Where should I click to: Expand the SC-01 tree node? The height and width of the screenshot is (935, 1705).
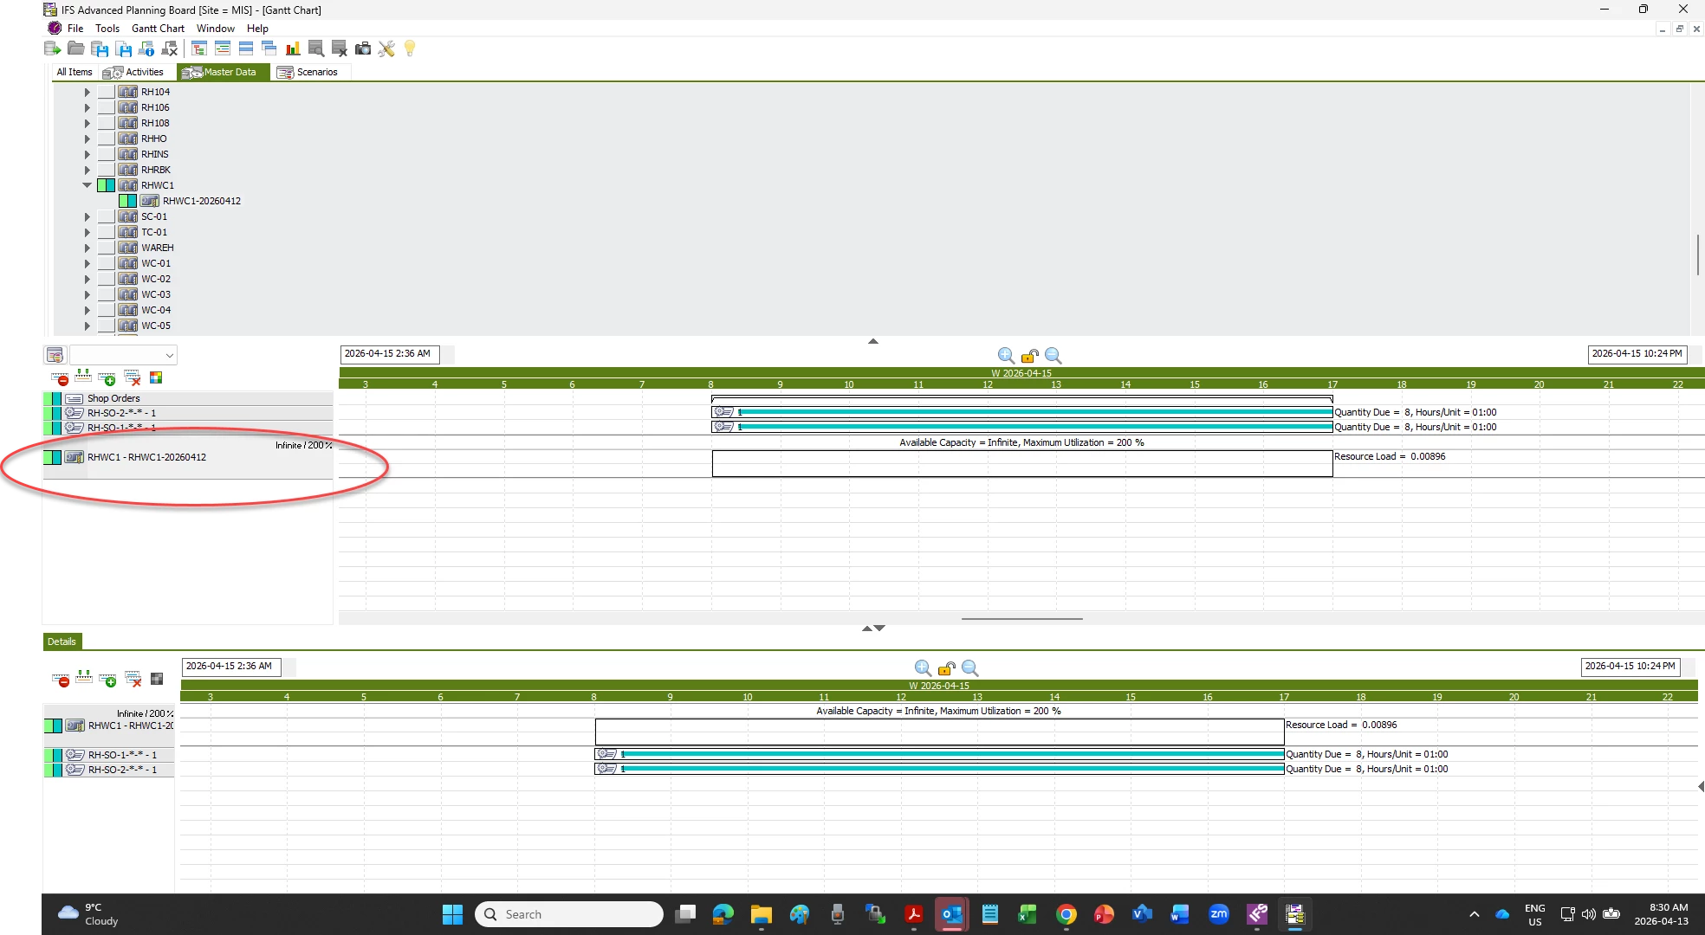(87, 216)
